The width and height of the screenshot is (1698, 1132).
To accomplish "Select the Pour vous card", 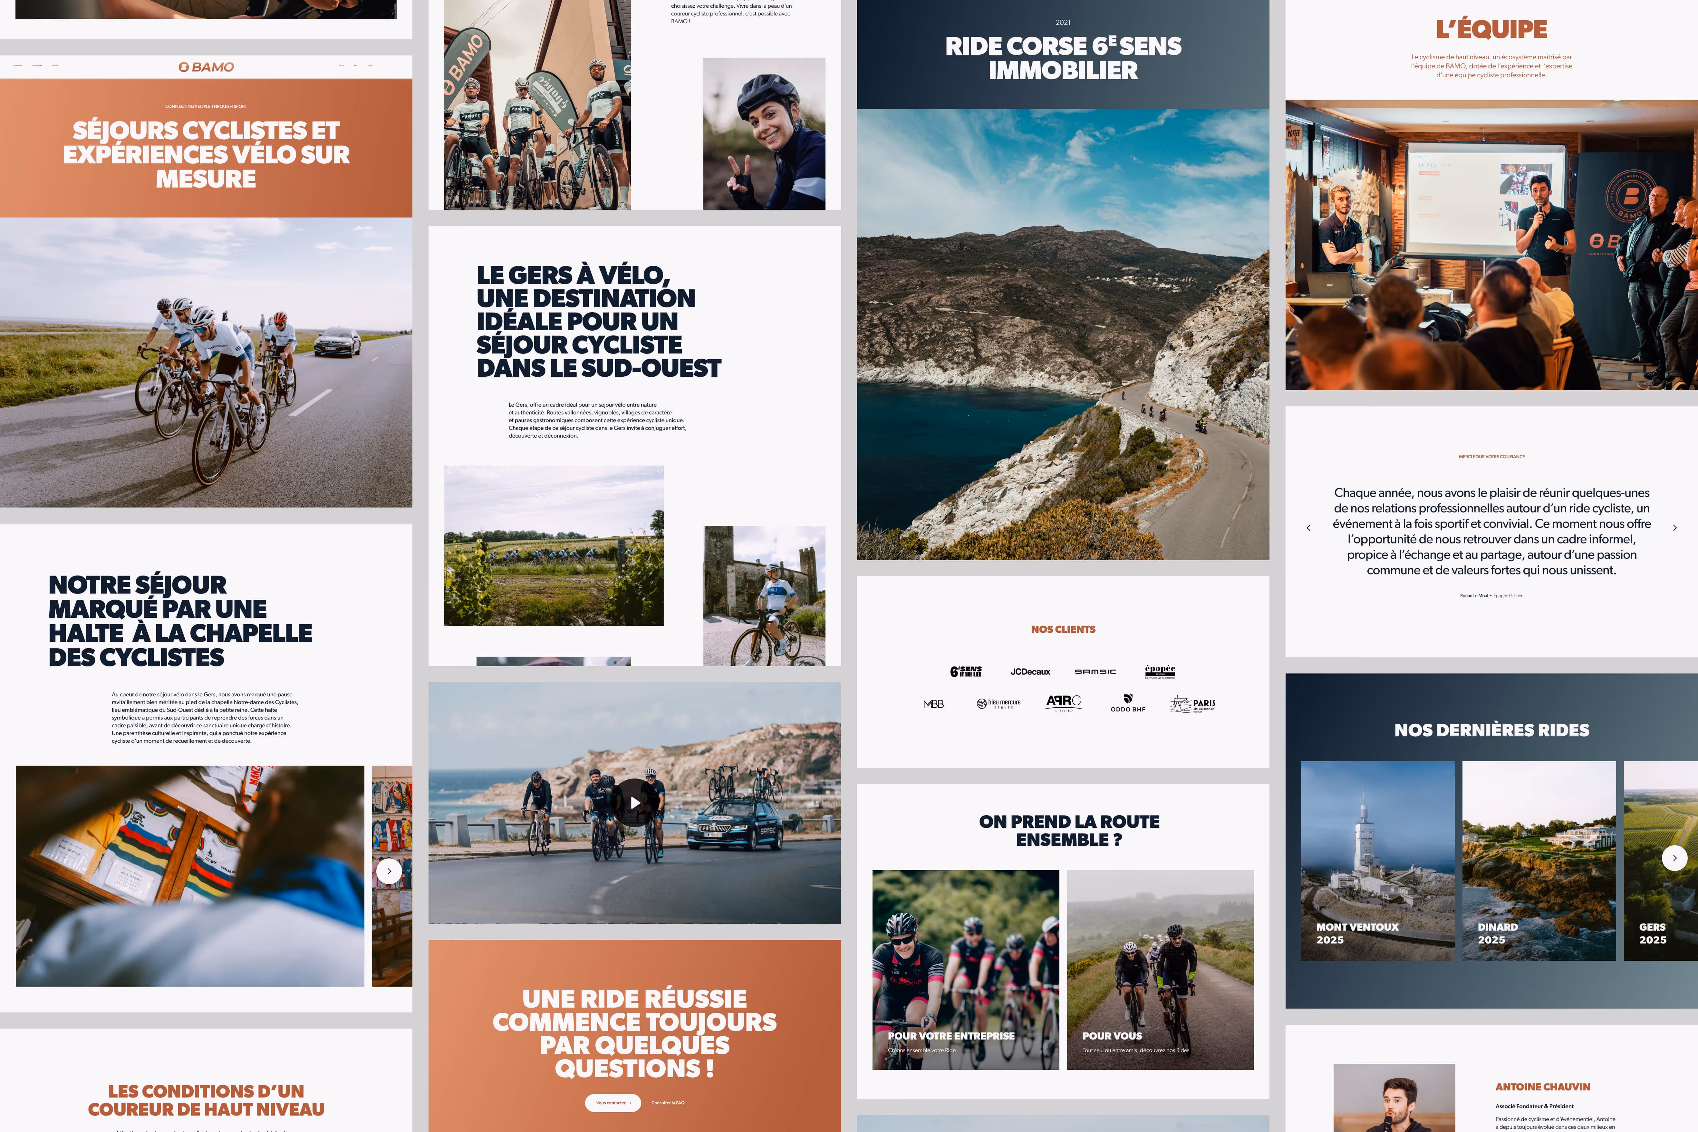I will click(x=1160, y=970).
